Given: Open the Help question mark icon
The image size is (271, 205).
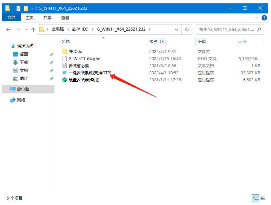Looking at the screenshot, I should click(x=264, y=18).
